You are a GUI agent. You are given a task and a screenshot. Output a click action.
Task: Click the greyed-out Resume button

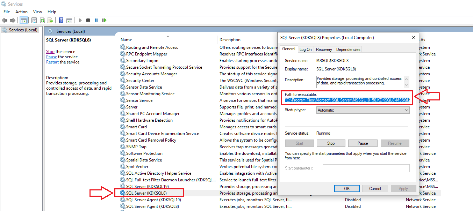coord(395,143)
